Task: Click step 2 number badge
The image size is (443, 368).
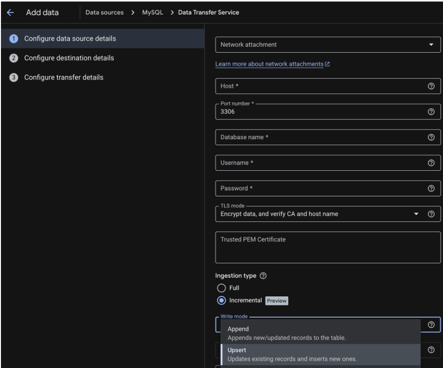Action: 14,58
